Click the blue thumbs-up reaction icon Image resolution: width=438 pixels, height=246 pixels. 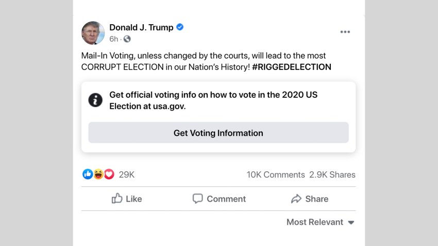[88, 174]
